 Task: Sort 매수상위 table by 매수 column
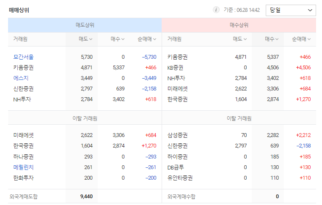click(x=272, y=39)
